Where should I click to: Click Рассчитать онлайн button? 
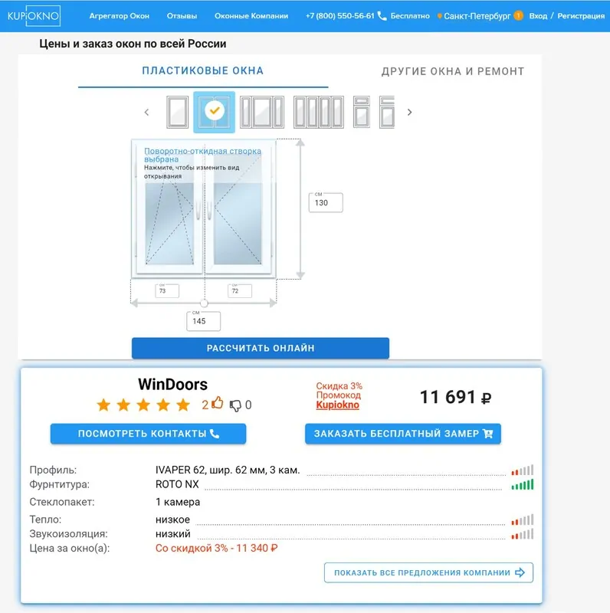pos(261,348)
